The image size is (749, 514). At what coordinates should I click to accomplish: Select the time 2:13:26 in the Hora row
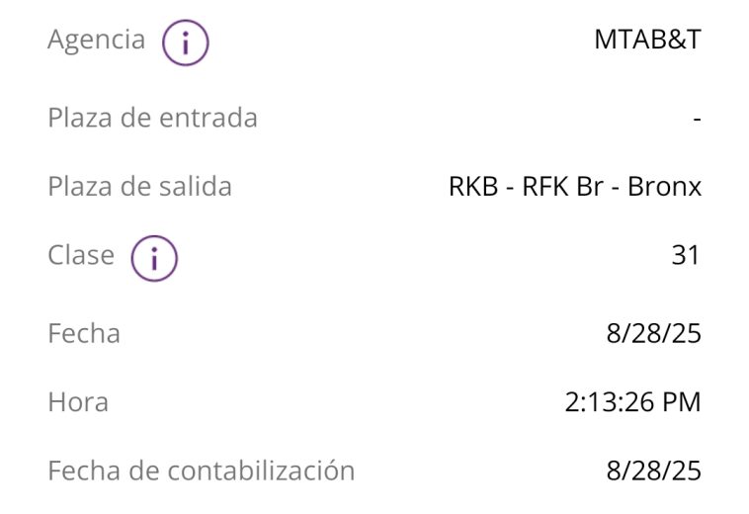point(608,402)
